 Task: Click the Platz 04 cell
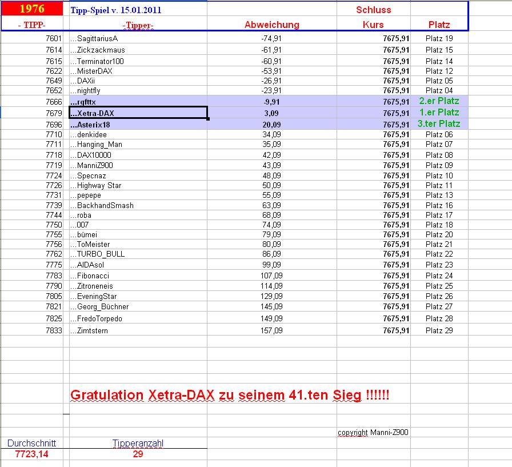(439, 91)
